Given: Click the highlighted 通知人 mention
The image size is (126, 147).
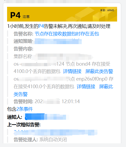Looking at the screenshot, I should (x=46, y=117).
